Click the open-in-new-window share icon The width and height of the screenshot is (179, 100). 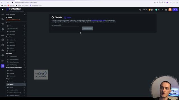coord(166,10)
